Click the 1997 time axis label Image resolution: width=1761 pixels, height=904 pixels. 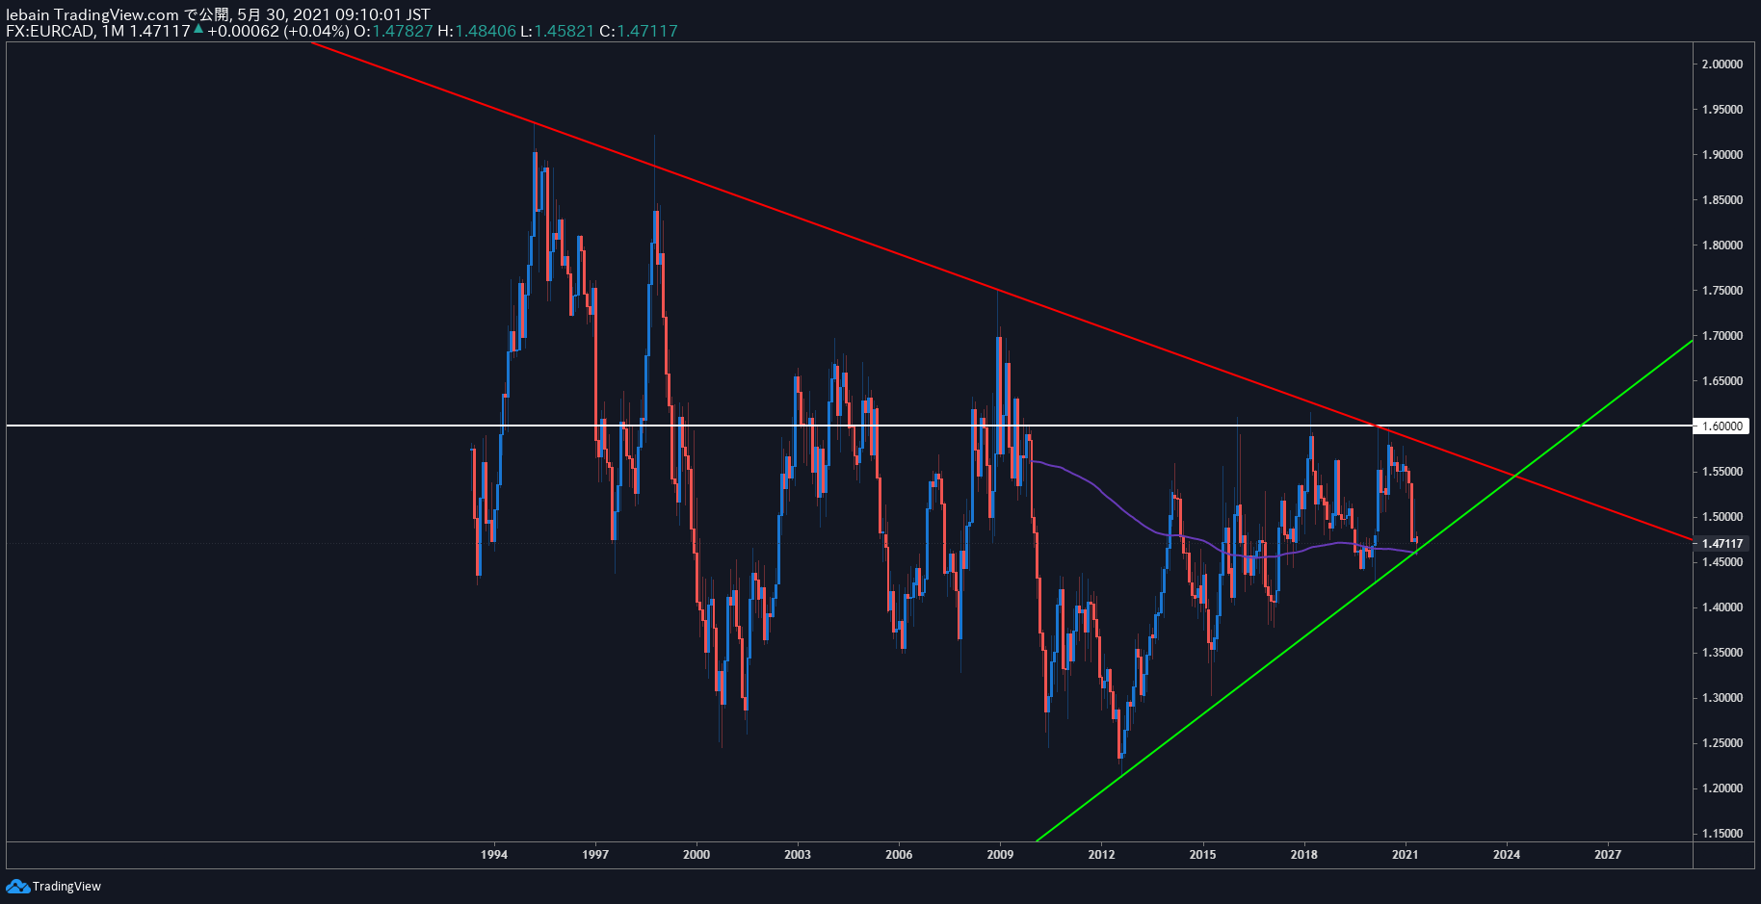pyautogui.click(x=595, y=855)
